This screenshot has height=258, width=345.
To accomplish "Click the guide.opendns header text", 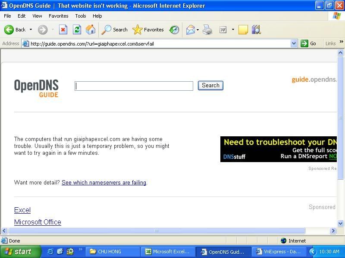I will point(314,79).
